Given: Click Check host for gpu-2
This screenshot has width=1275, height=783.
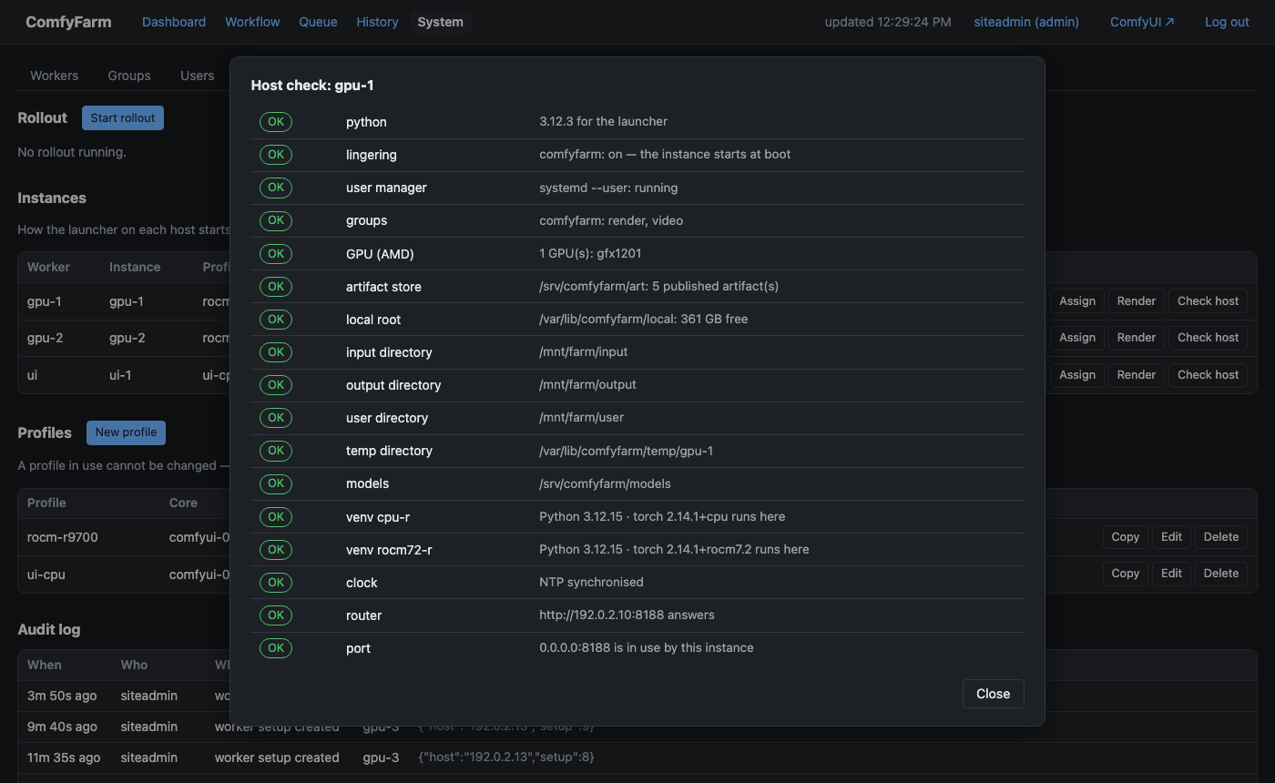Looking at the screenshot, I should coord(1208,338).
